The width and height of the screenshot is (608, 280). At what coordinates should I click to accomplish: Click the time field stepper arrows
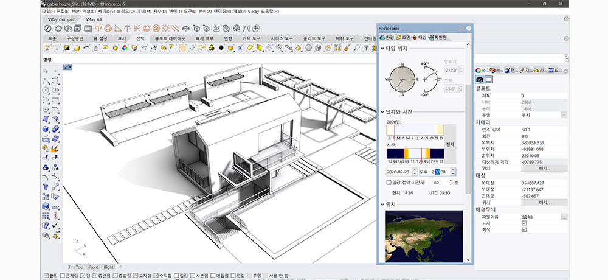point(454,172)
